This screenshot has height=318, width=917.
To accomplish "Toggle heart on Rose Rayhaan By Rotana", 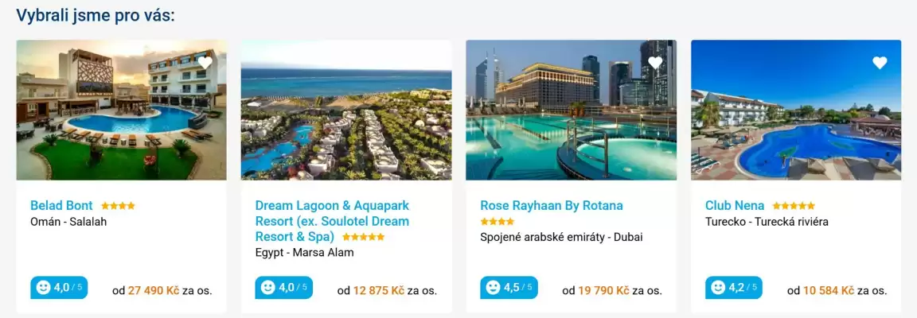I will point(655,63).
